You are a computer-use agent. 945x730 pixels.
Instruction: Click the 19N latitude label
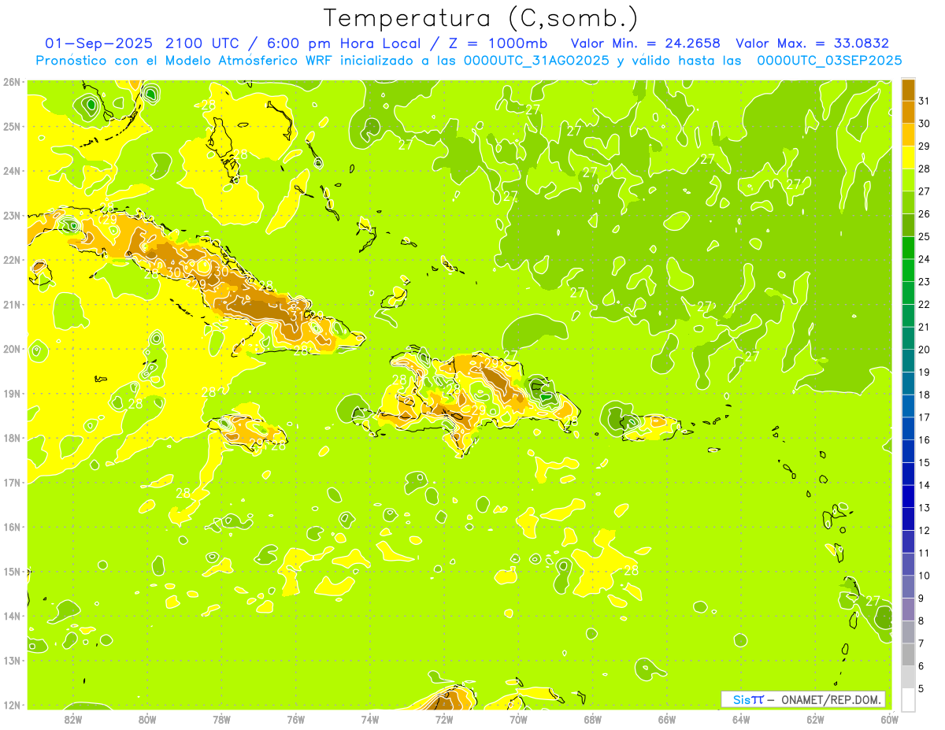pyautogui.click(x=11, y=394)
